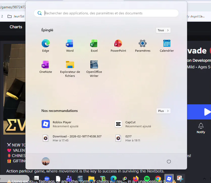
Task: Click the Notify bell in Roblox page
Action: pyautogui.click(x=201, y=128)
